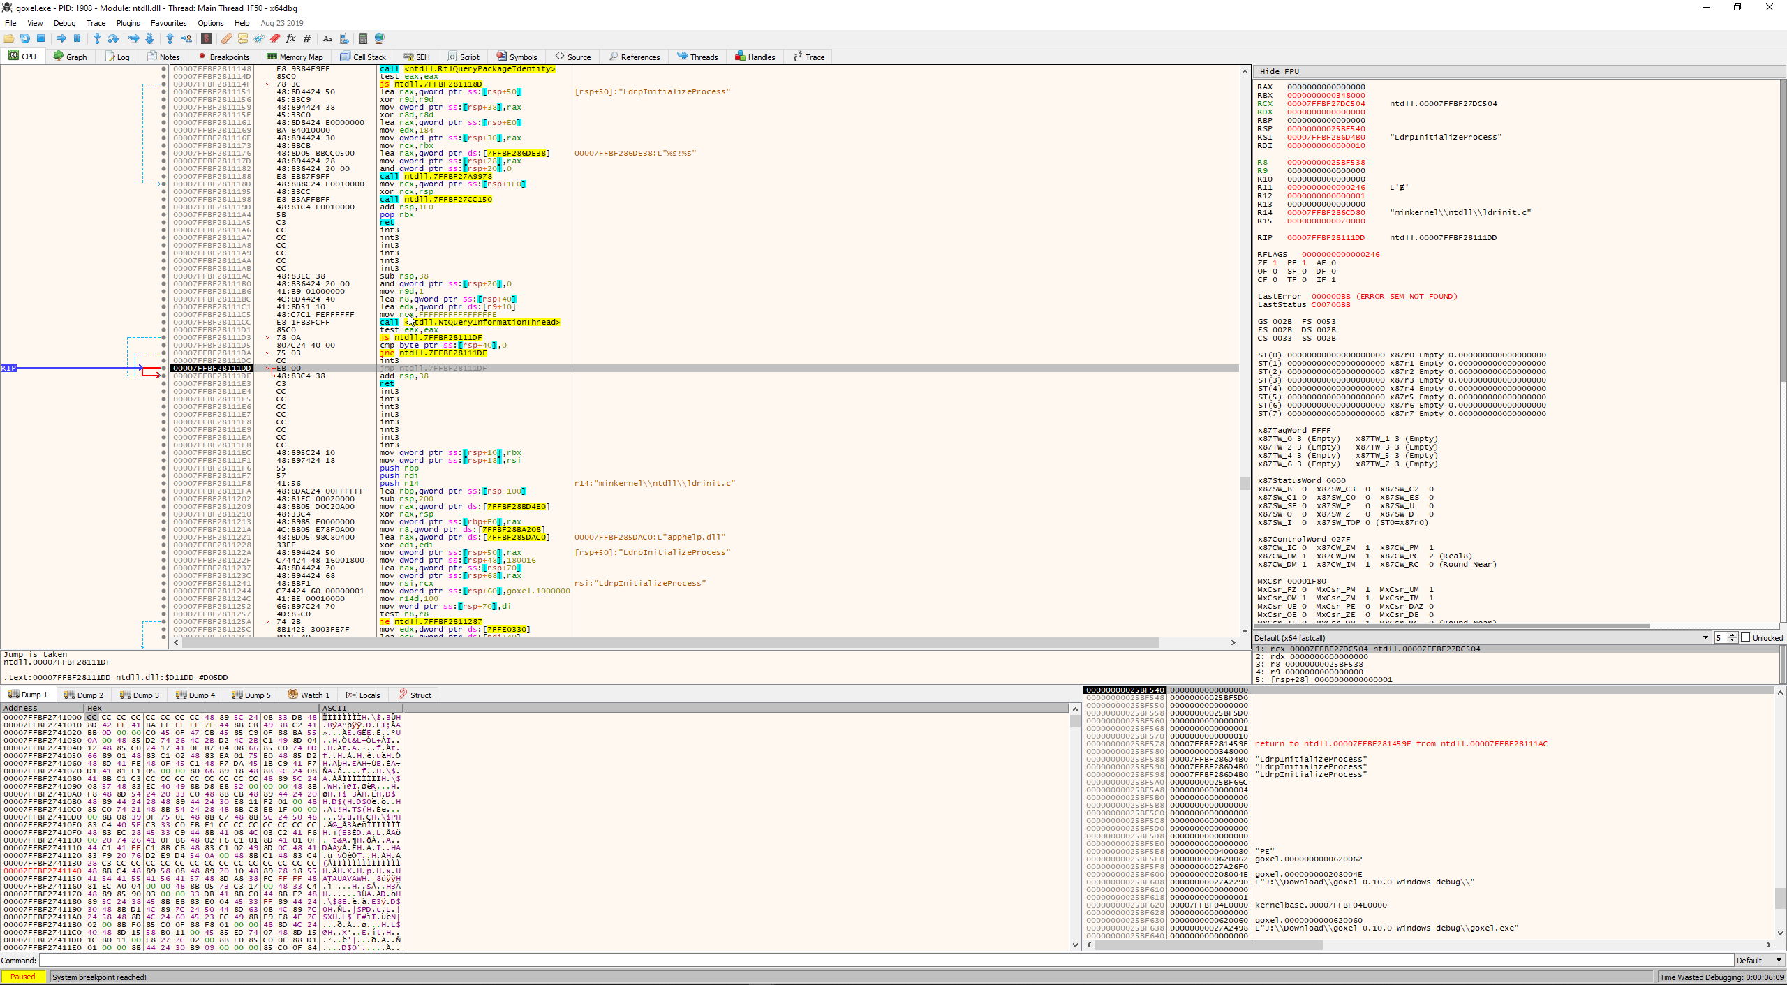Check for updates with the globe icon

tap(380, 38)
